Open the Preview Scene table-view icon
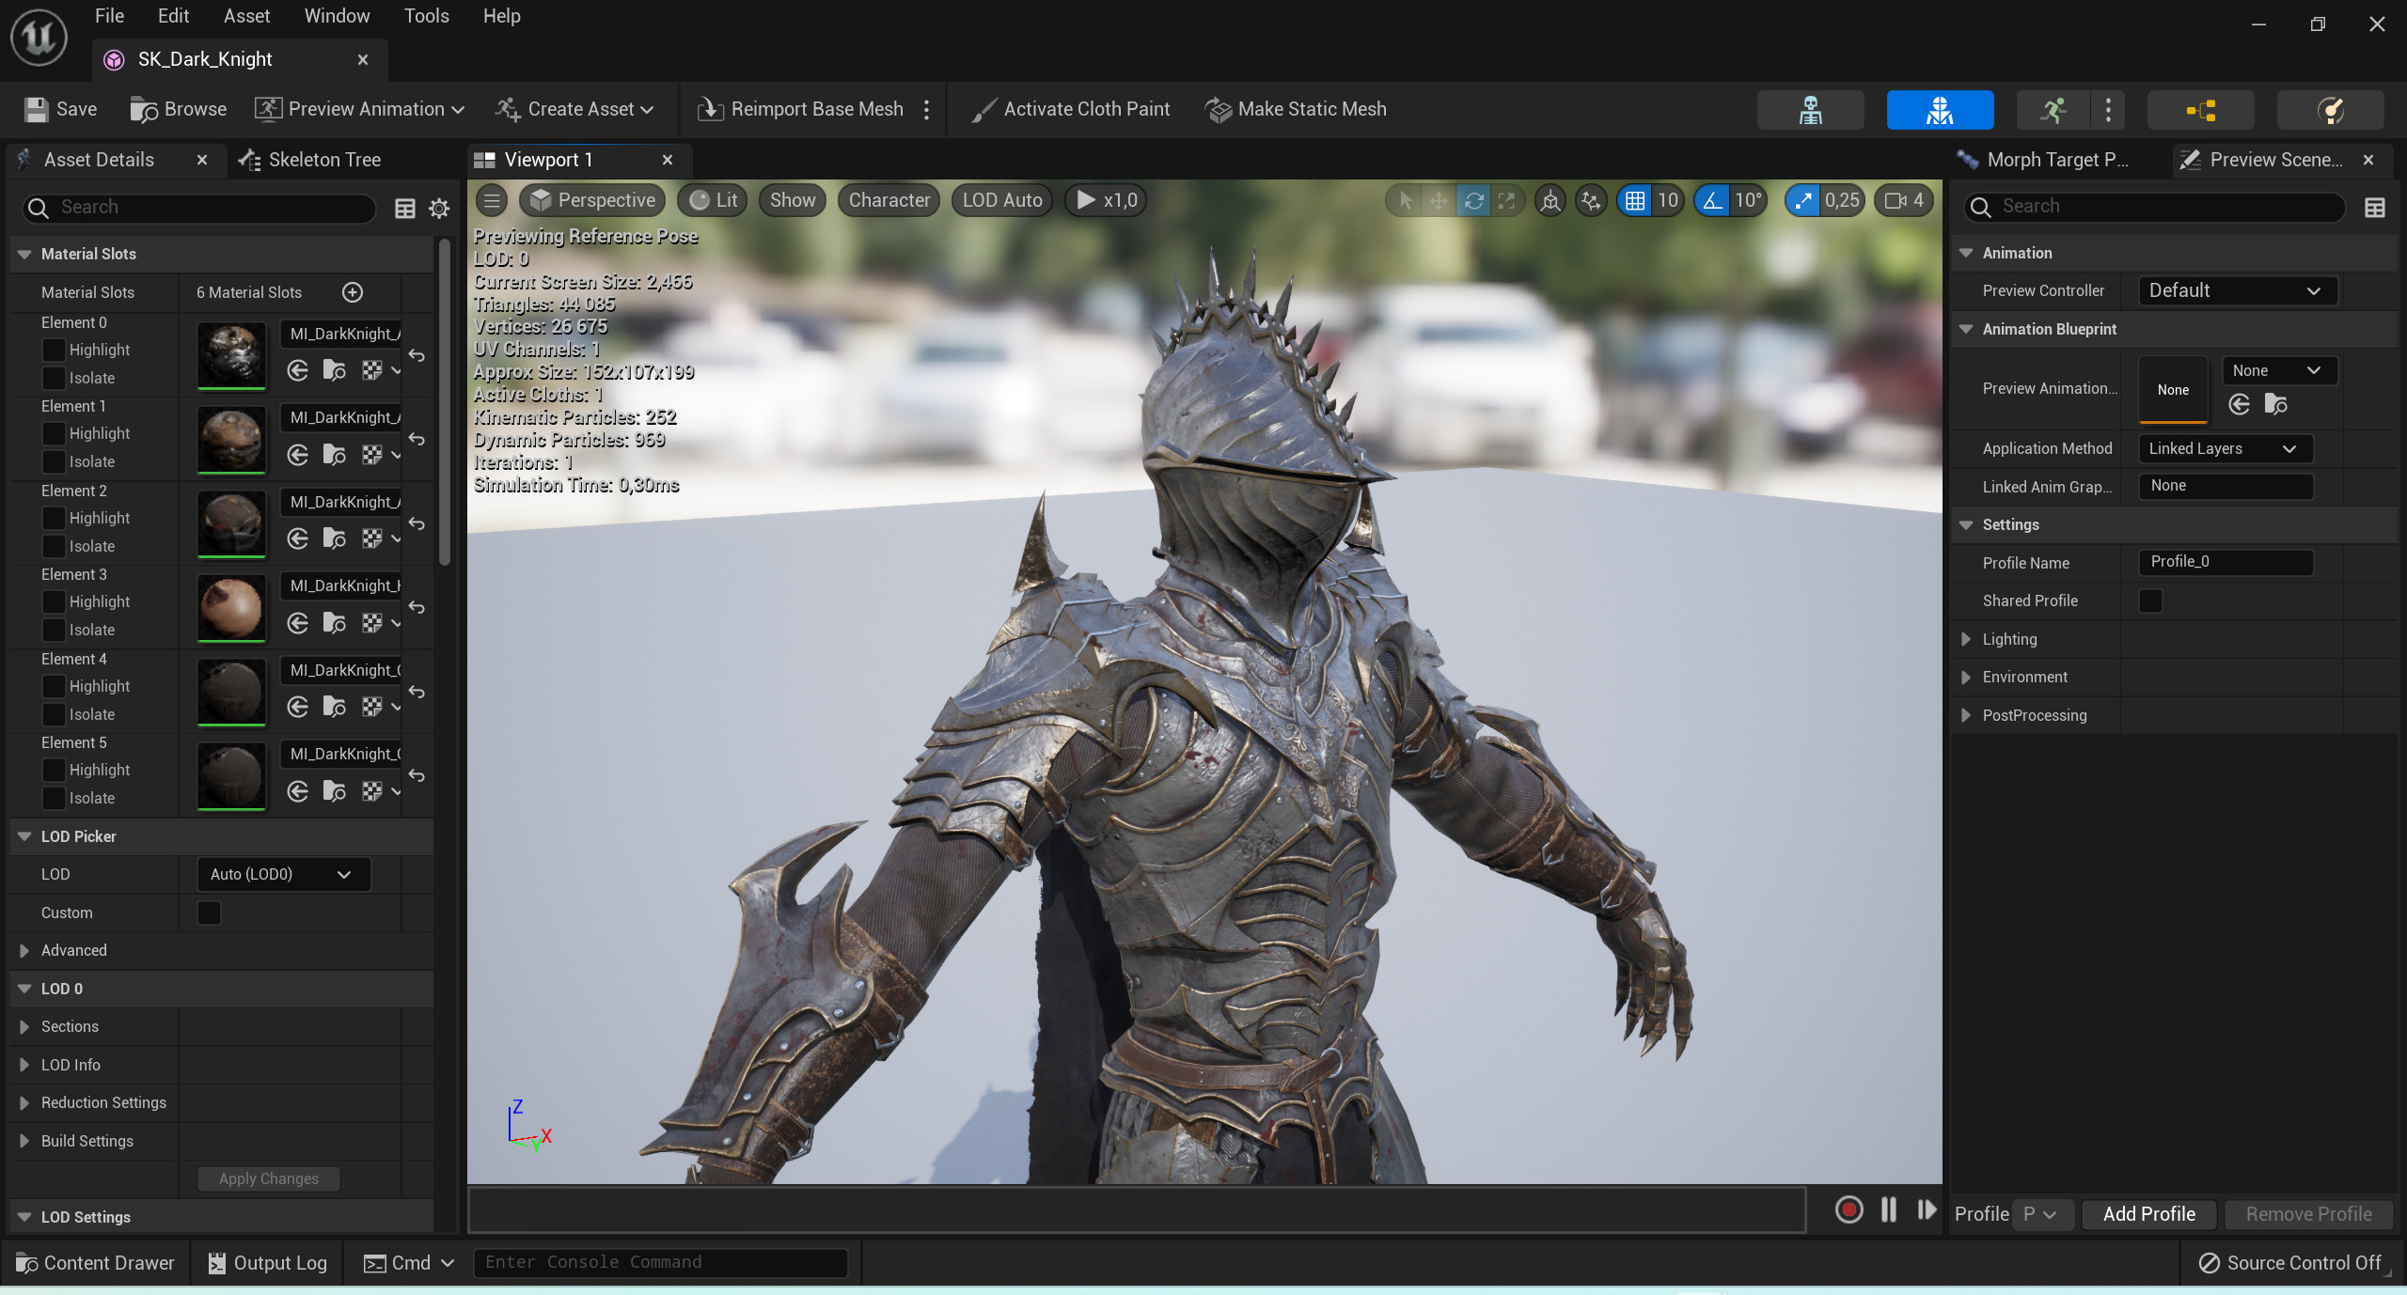2407x1295 pixels. 2375,208
